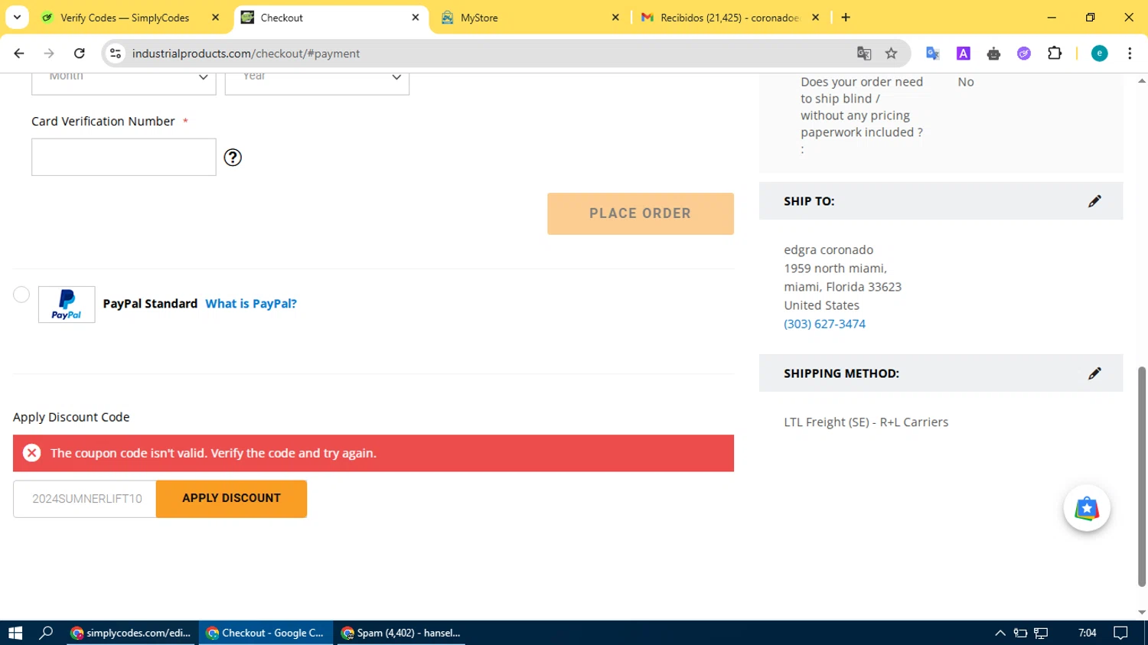The height and width of the screenshot is (645, 1148).
Task: Click the discount code input field
Action: pos(85,499)
